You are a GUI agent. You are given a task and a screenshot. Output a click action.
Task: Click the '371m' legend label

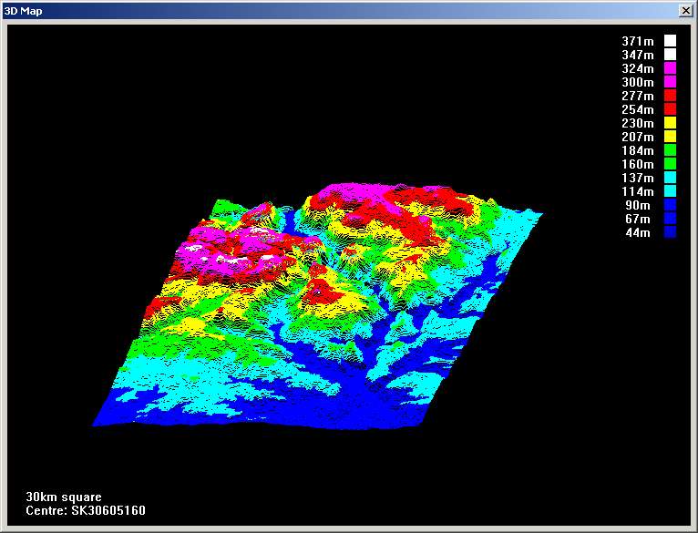coord(638,41)
